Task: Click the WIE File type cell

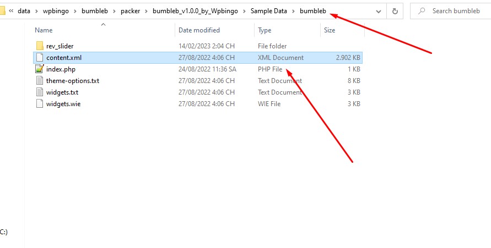Action: 269,104
